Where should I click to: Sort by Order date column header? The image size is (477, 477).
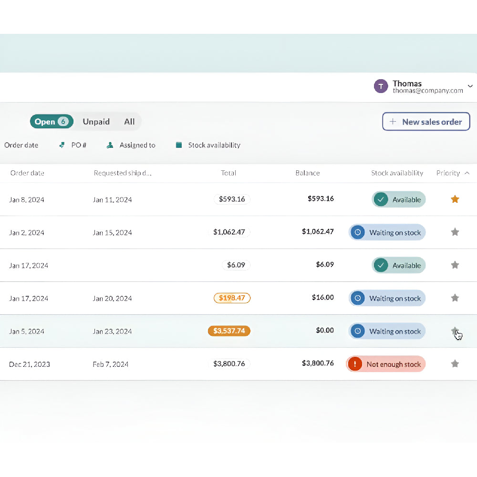[x=27, y=173]
